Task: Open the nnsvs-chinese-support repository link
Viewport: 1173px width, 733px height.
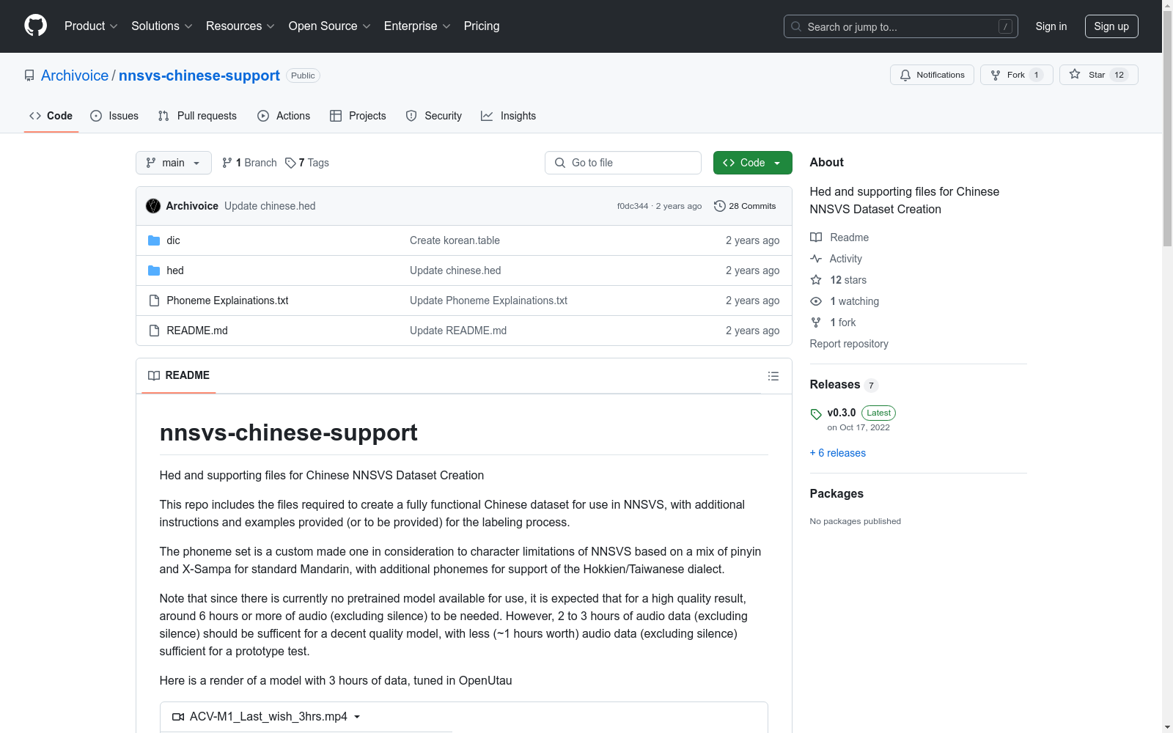Action: point(199,75)
